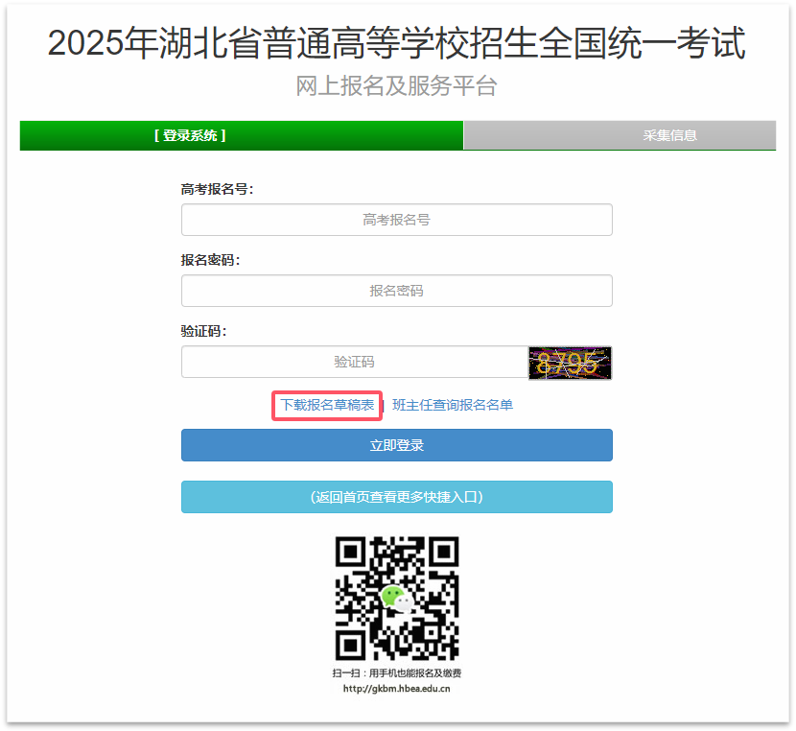796x731 pixels.
Task: Submit login with the 立即登录 button
Action: [396, 445]
